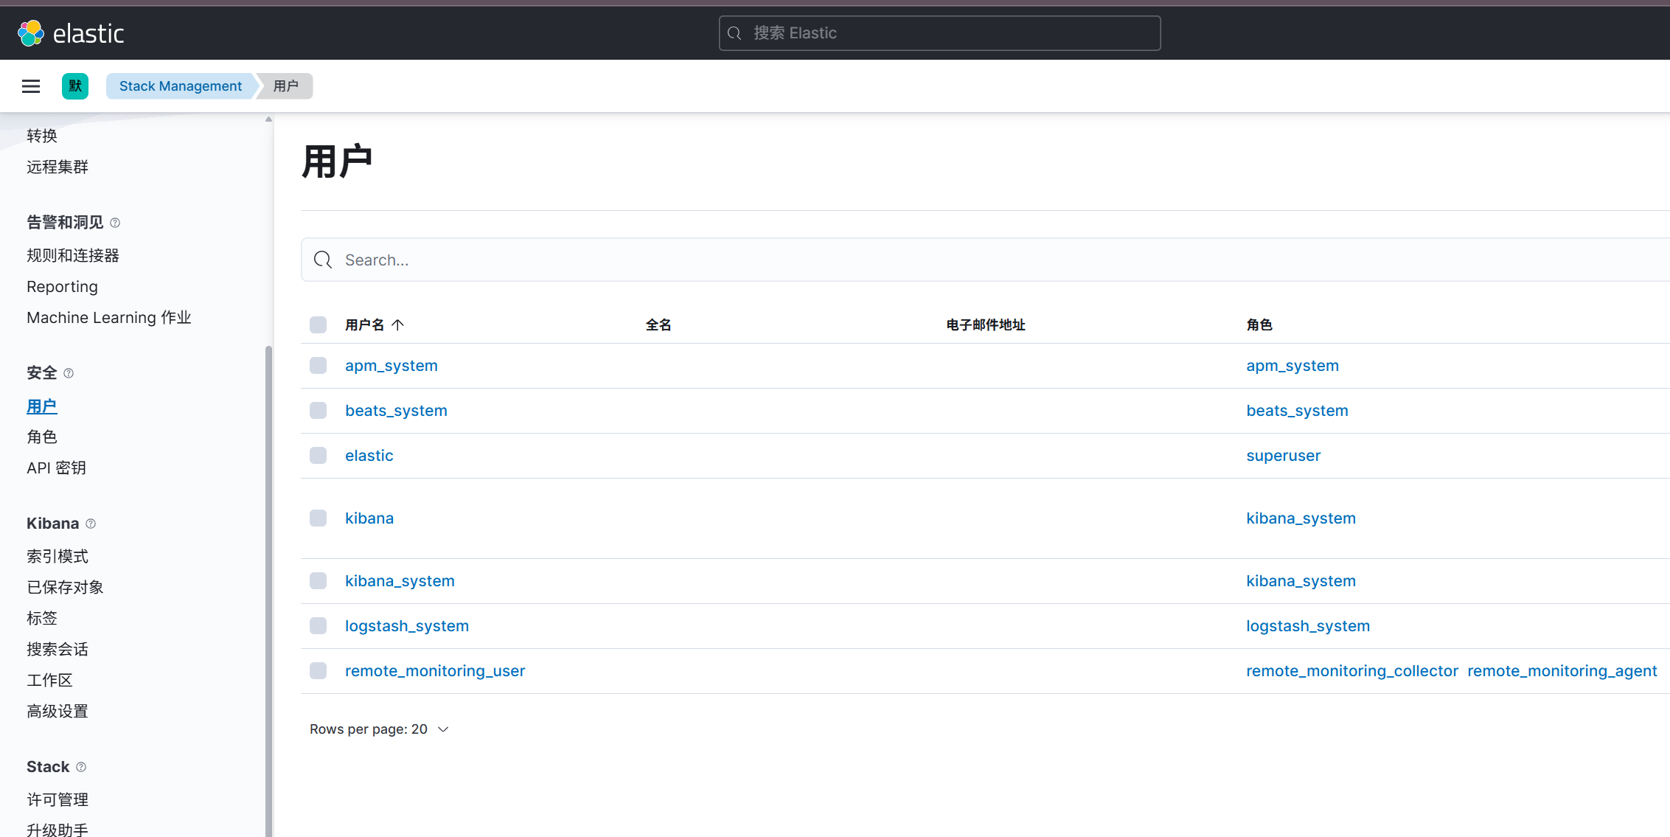This screenshot has height=837, width=1670.
Task: Check the remote_monitoring_user row
Action: point(318,671)
